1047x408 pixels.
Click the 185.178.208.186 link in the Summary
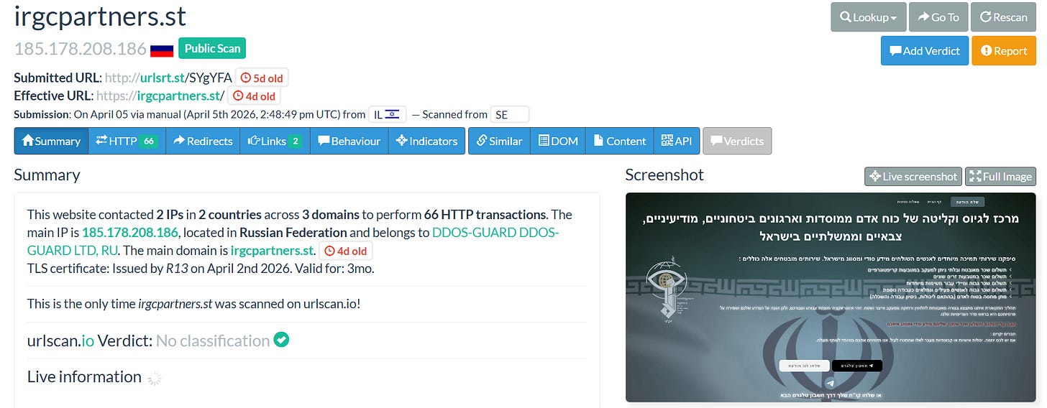point(130,232)
